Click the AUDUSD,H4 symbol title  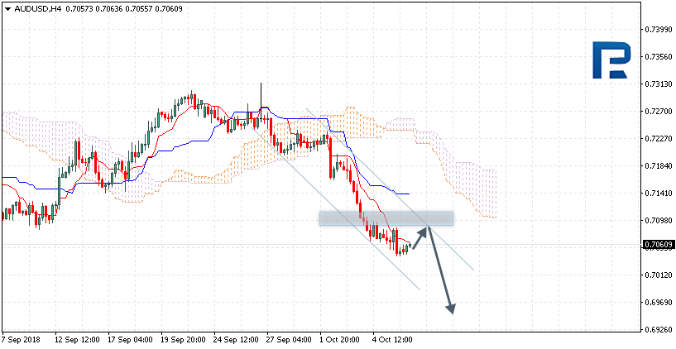pyautogui.click(x=36, y=8)
